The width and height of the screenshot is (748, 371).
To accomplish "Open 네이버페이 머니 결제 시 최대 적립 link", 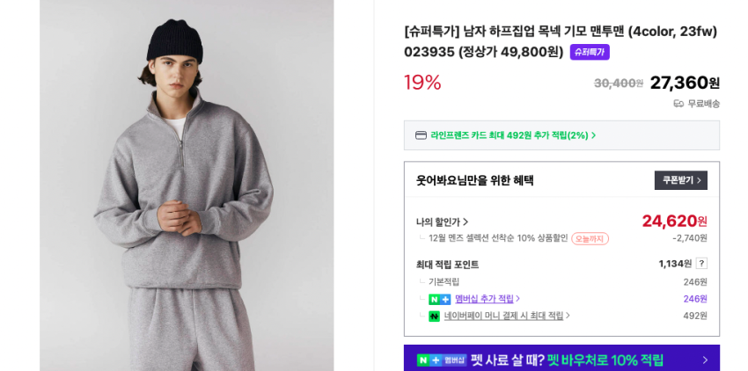I will click(x=506, y=316).
